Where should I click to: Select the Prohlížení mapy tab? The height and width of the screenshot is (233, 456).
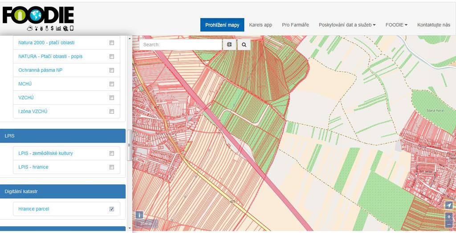pos(222,25)
